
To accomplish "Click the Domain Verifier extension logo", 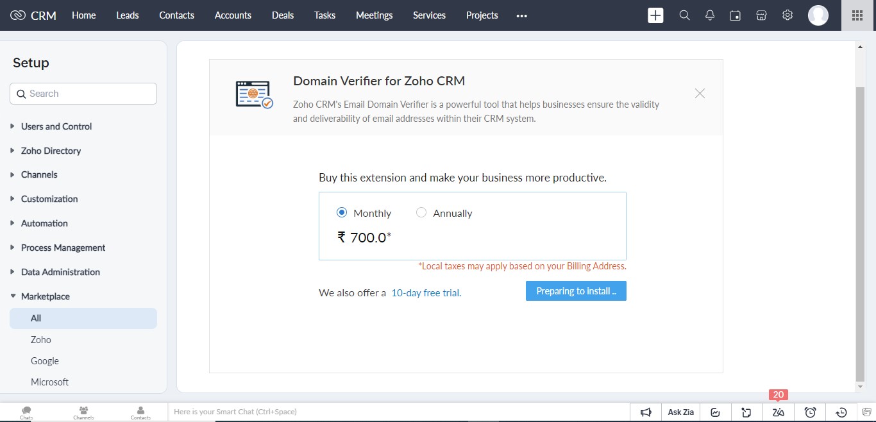I will pos(254,95).
